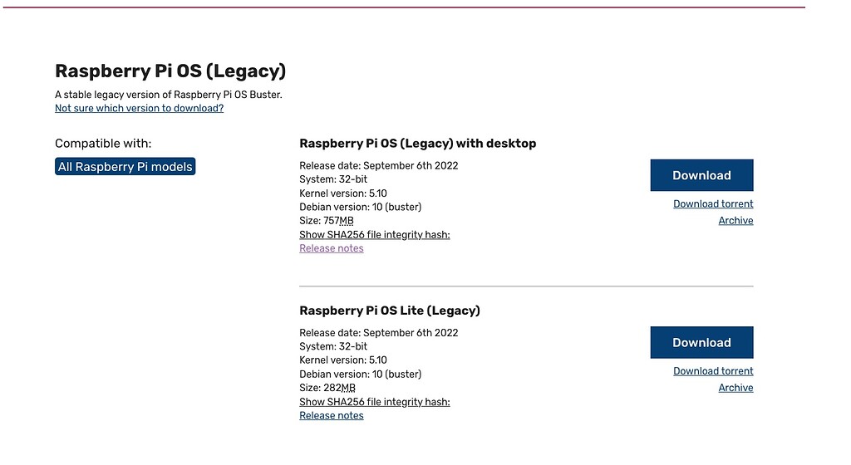Download Raspberry Pi OS Lite (Legacy)
Viewport: 851px width, 465px height.
pos(701,342)
